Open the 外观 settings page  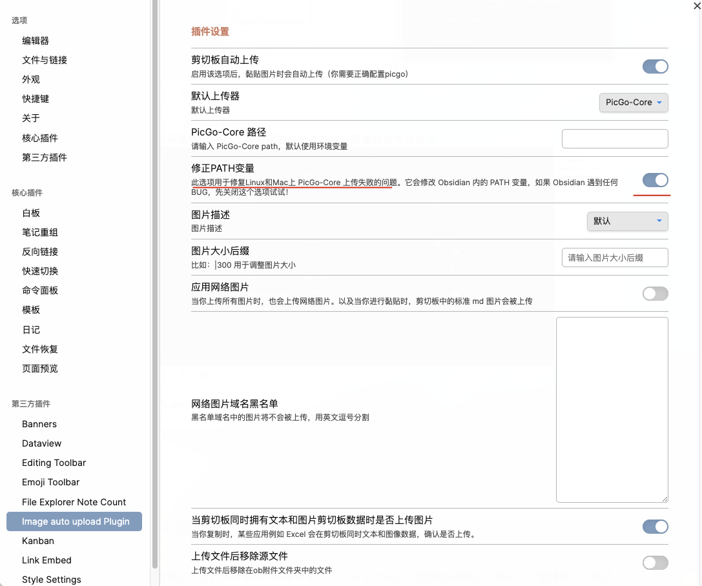pyautogui.click(x=31, y=79)
